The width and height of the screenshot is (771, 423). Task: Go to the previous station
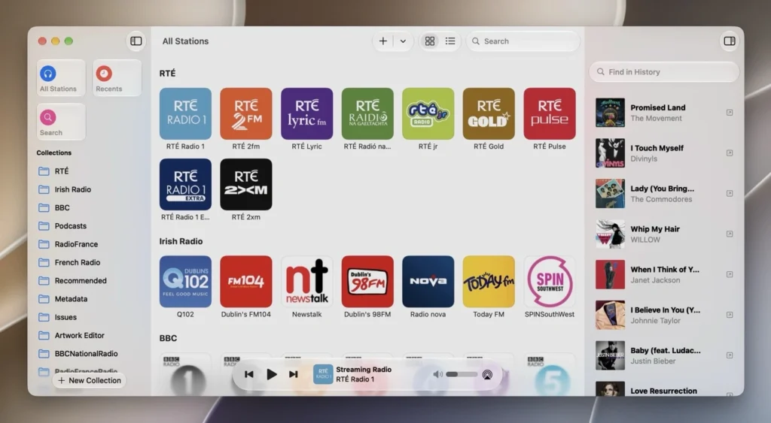coord(248,374)
